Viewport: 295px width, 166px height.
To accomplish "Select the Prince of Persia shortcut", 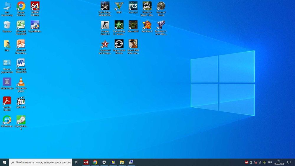I will click(x=161, y=9).
